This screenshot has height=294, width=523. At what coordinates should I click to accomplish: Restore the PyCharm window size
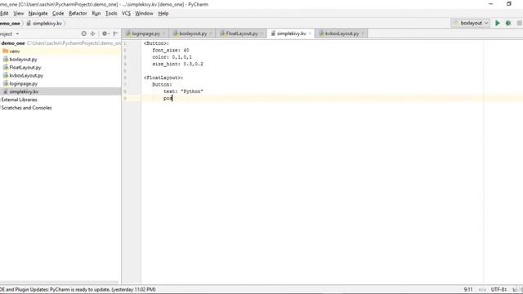click(x=509, y=4)
